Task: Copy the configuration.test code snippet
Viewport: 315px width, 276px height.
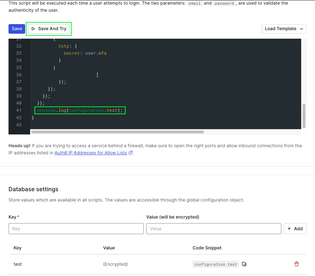Action: tap(244, 264)
